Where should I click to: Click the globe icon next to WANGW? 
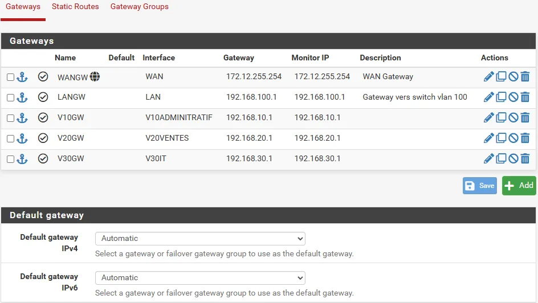pos(95,77)
